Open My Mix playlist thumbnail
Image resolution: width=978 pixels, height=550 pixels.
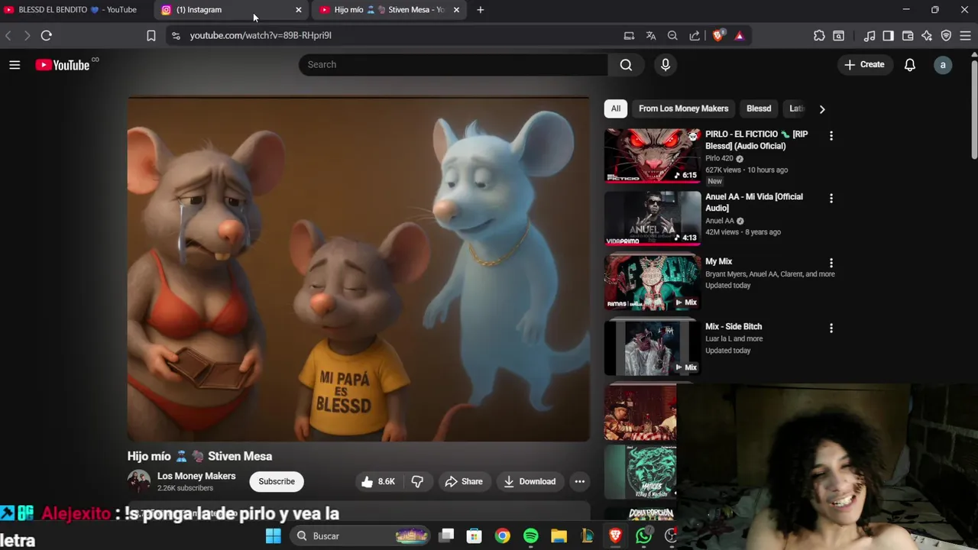[x=653, y=283]
